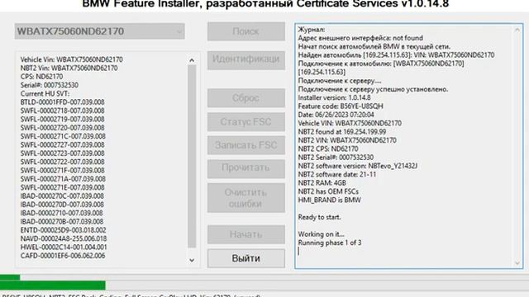
Task: Click the lower thick green progress bar
Action: tap(53, 285)
